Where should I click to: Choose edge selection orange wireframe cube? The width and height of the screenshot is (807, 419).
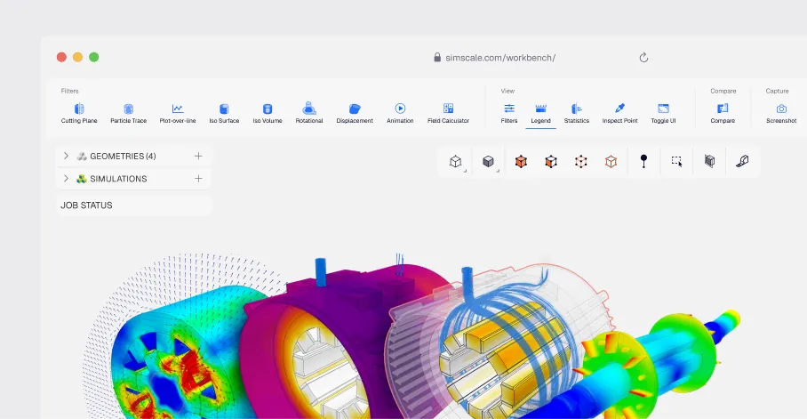(611, 162)
